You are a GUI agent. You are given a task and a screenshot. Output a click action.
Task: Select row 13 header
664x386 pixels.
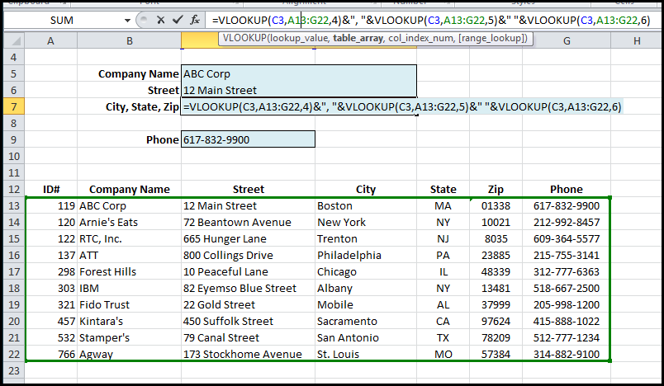click(x=14, y=206)
